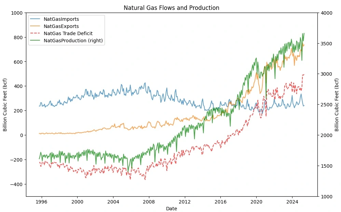The image size is (341, 212).
Task: Select the 1996 tick label on the x-axis
Action: point(41,201)
